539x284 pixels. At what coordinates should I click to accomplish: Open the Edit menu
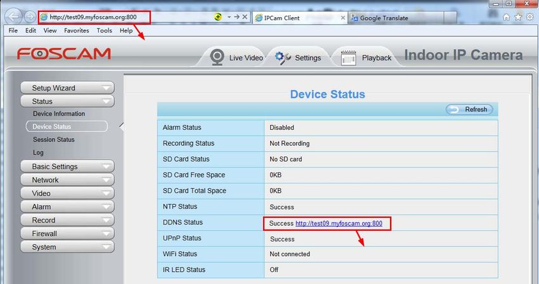click(x=30, y=30)
